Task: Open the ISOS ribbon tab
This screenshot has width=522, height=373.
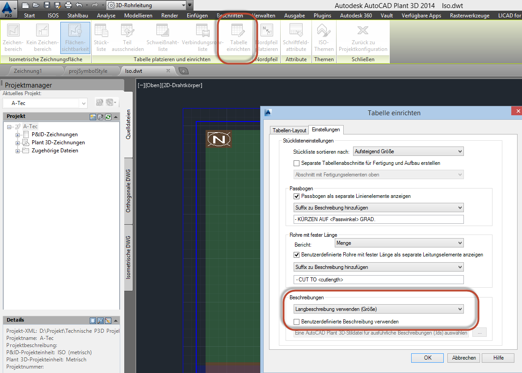Action: 53,15
